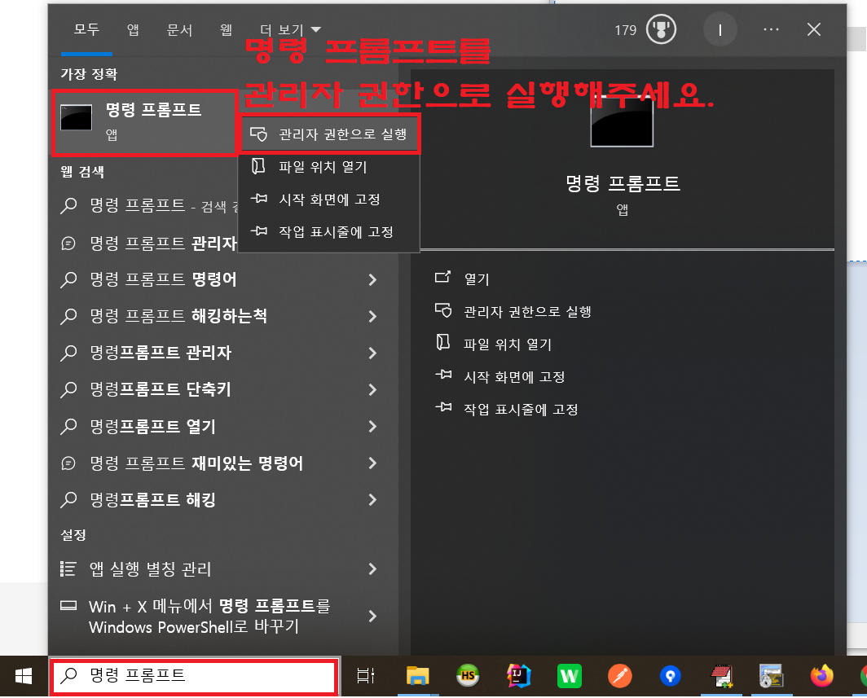The width and height of the screenshot is (867, 698).
Task: Open the Windows Start button
Action: pos(23,676)
